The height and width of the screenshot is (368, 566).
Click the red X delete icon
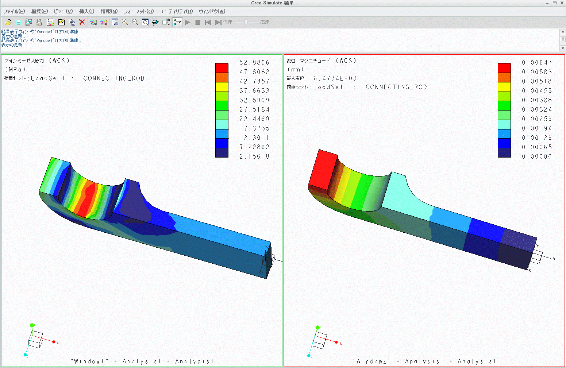(x=82, y=22)
